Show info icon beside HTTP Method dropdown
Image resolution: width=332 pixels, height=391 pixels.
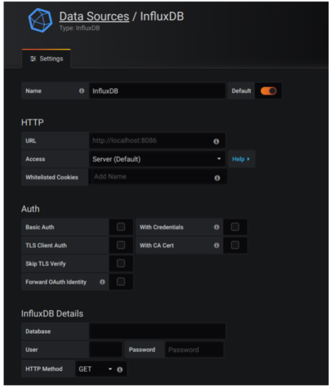click(119, 370)
